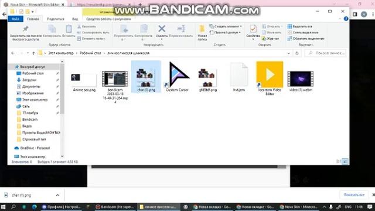Select the Icecream Video Editor shortcut
This screenshot has height=211, width=375.
coord(270,79)
